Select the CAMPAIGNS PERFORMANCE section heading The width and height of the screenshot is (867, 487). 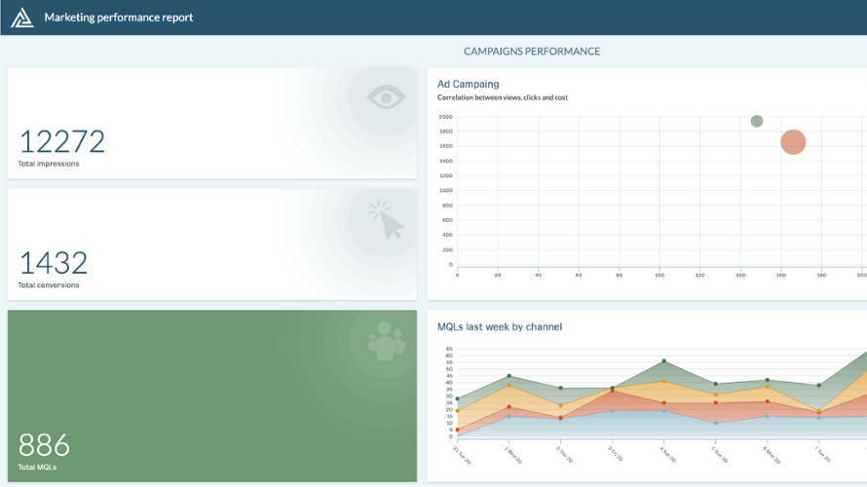(531, 52)
